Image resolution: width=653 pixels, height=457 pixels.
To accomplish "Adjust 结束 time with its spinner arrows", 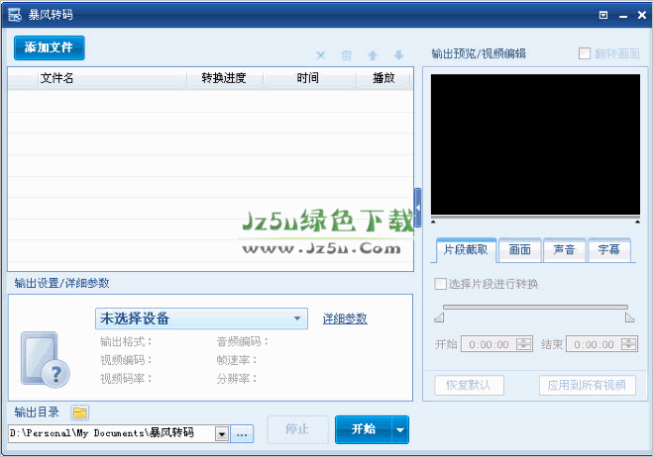I will click(x=629, y=344).
